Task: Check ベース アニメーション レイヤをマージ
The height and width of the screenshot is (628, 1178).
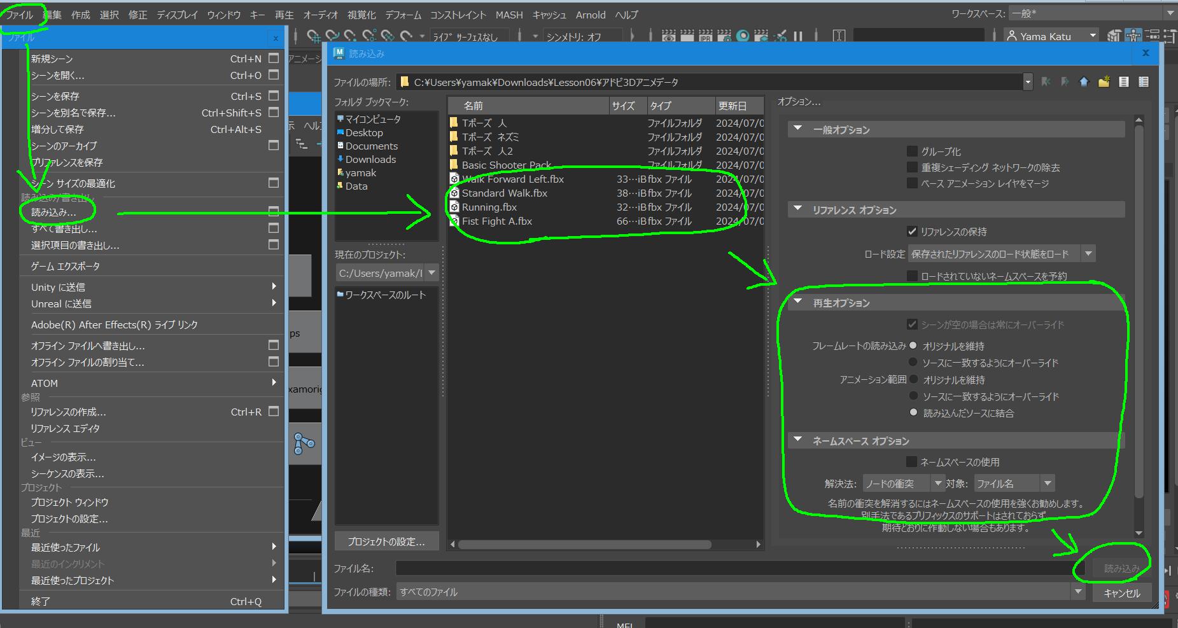Action: [912, 183]
